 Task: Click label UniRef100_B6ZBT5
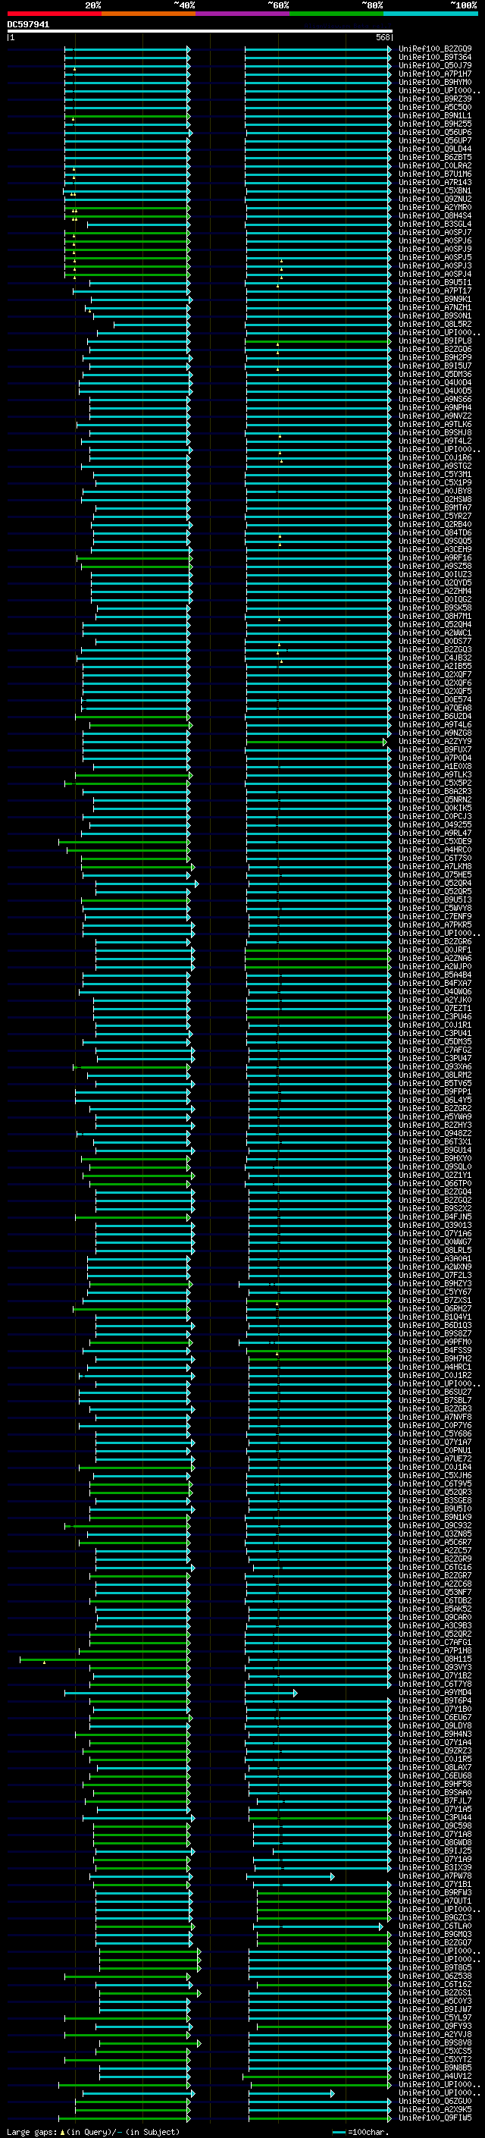coord(435,157)
